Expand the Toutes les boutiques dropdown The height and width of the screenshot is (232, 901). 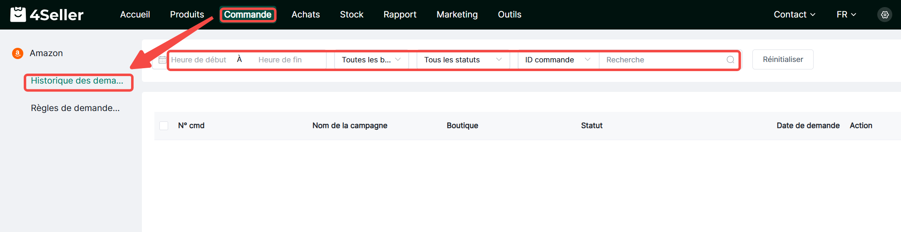(371, 60)
